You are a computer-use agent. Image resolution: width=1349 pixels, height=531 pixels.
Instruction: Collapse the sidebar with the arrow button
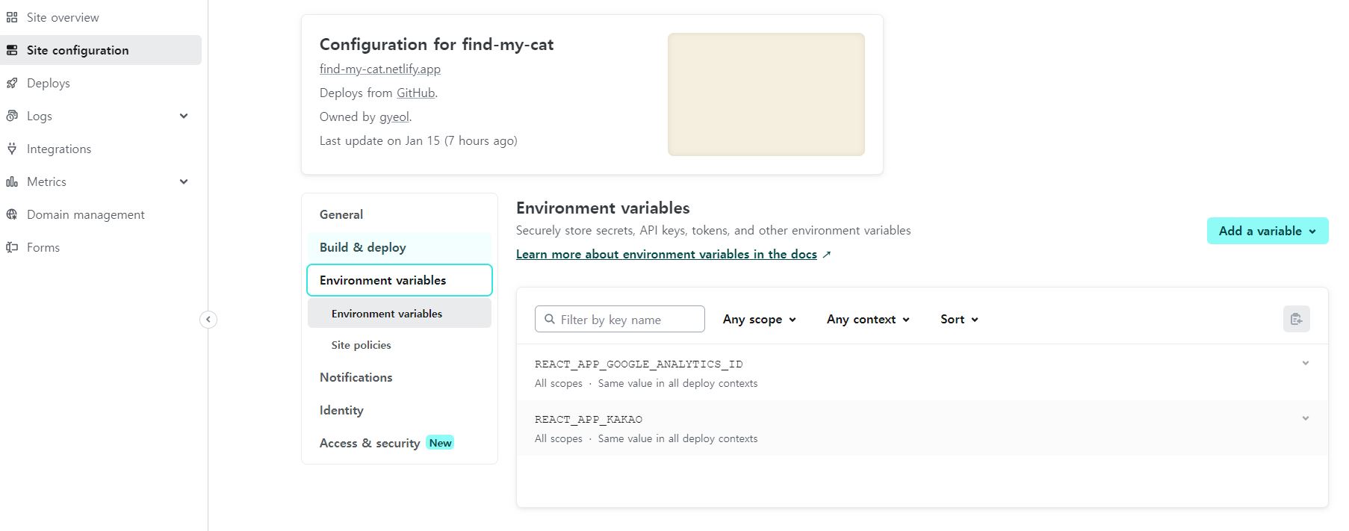[208, 320]
